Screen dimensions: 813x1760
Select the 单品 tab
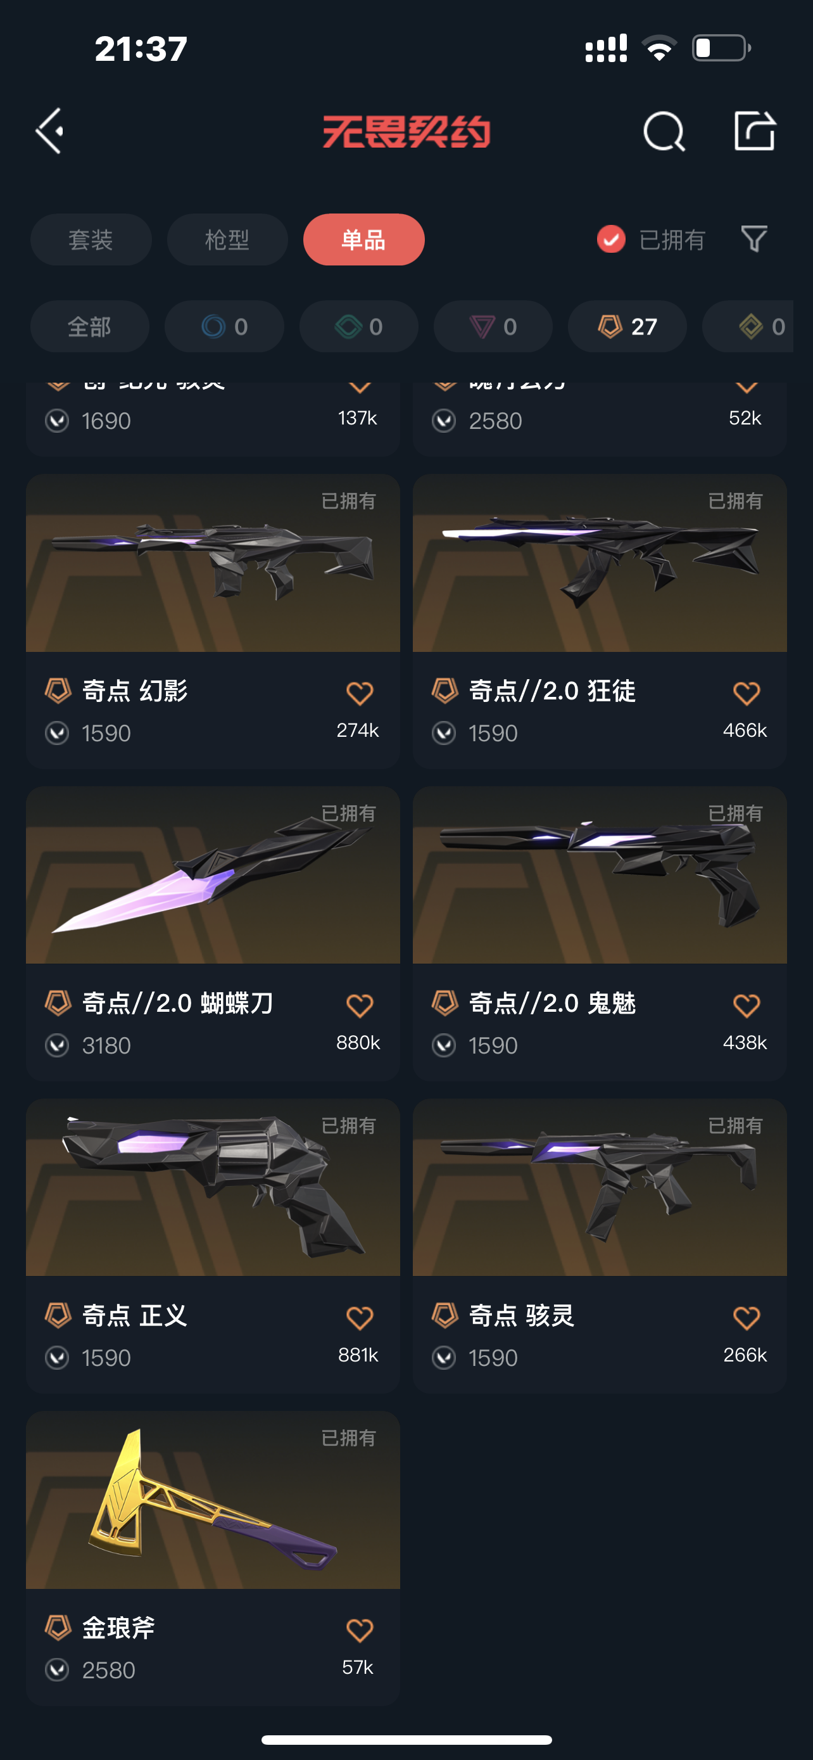tap(364, 240)
